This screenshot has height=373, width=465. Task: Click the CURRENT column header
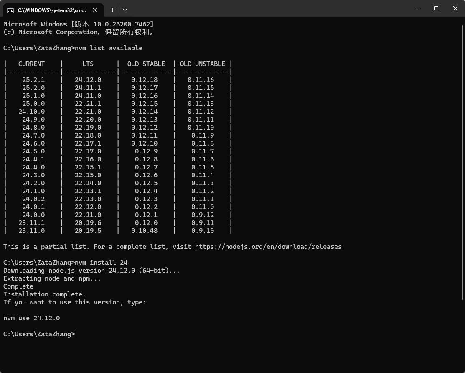tap(31, 64)
